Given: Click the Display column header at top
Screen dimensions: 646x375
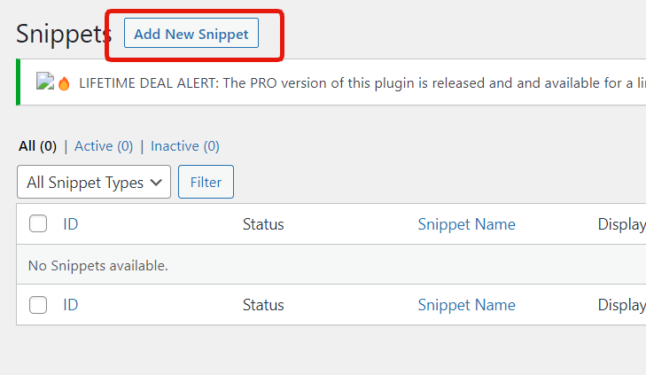Looking at the screenshot, I should (620, 224).
